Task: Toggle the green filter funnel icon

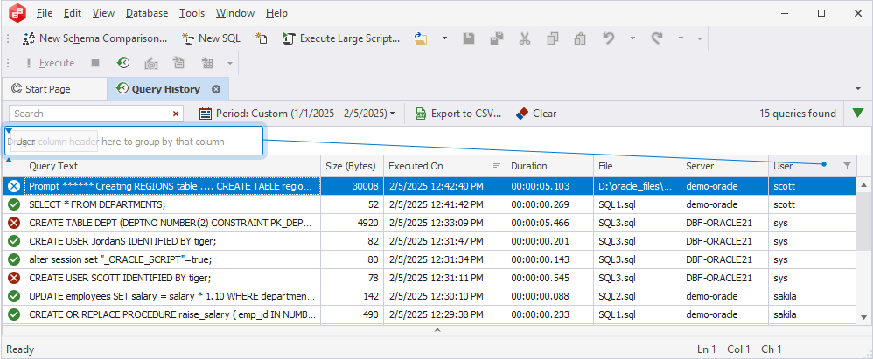Action: pyautogui.click(x=858, y=114)
